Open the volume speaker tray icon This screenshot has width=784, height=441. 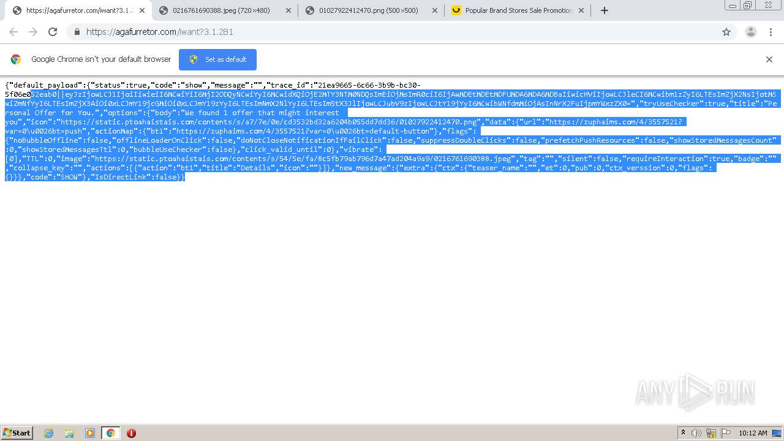(x=696, y=433)
